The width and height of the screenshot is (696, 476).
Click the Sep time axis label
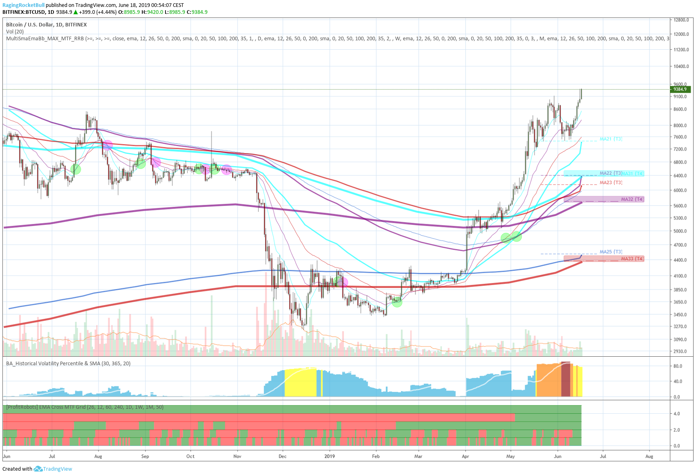click(x=145, y=456)
